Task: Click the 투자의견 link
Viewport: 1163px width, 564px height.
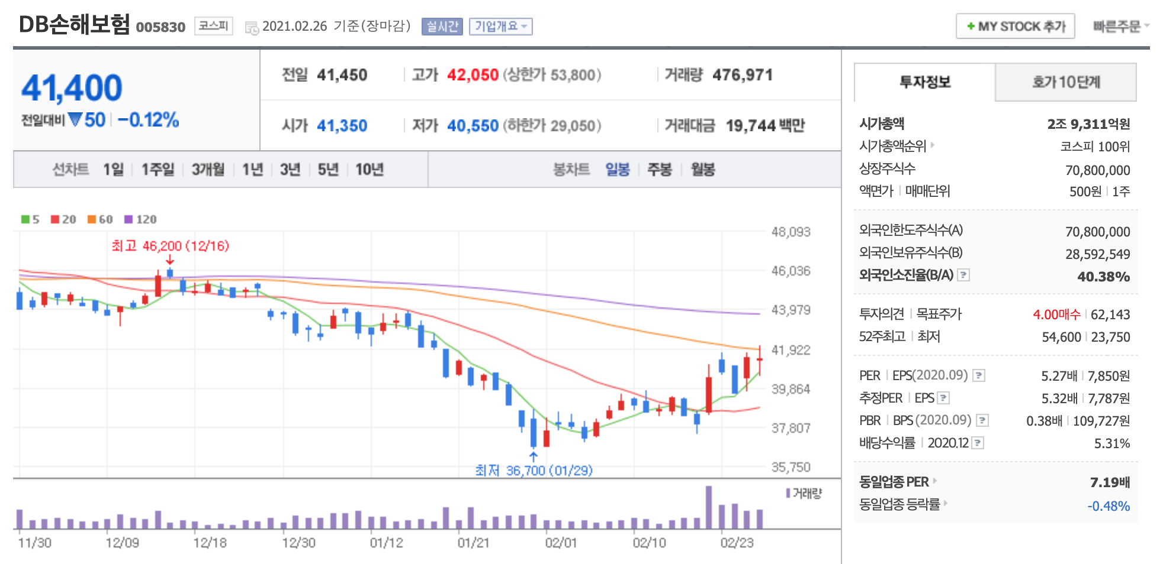Action: [x=881, y=314]
